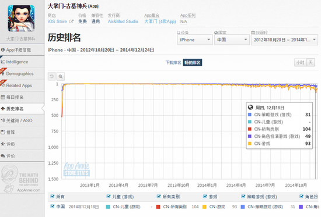The width and height of the screenshot is (321, 217).
Task: Open Air&Mud Studio publisher link
Action: pos(123,22)
